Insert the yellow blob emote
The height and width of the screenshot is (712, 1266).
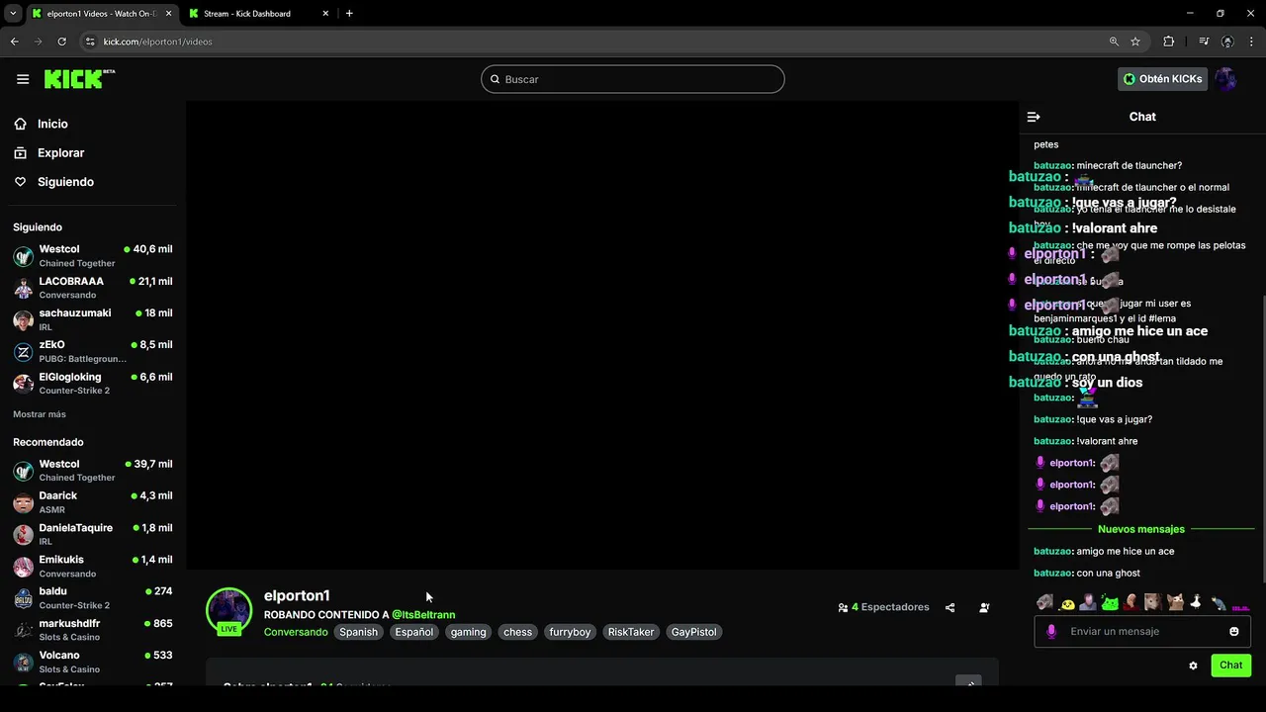(x=1067, y=603)
